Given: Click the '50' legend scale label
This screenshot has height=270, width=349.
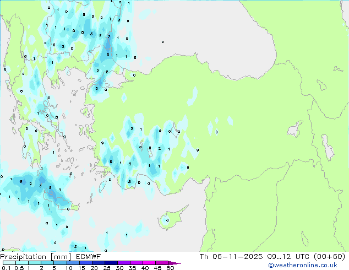Looking at the screenshot, I should pyautogui.click(x=171, y=268).
